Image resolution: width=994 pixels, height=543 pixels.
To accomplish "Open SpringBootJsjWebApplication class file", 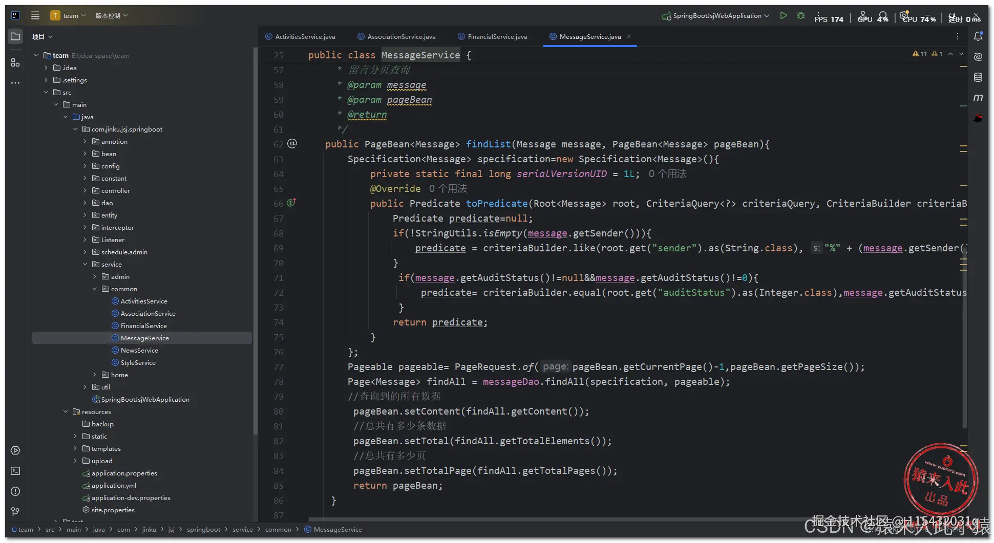I will 145,399.
